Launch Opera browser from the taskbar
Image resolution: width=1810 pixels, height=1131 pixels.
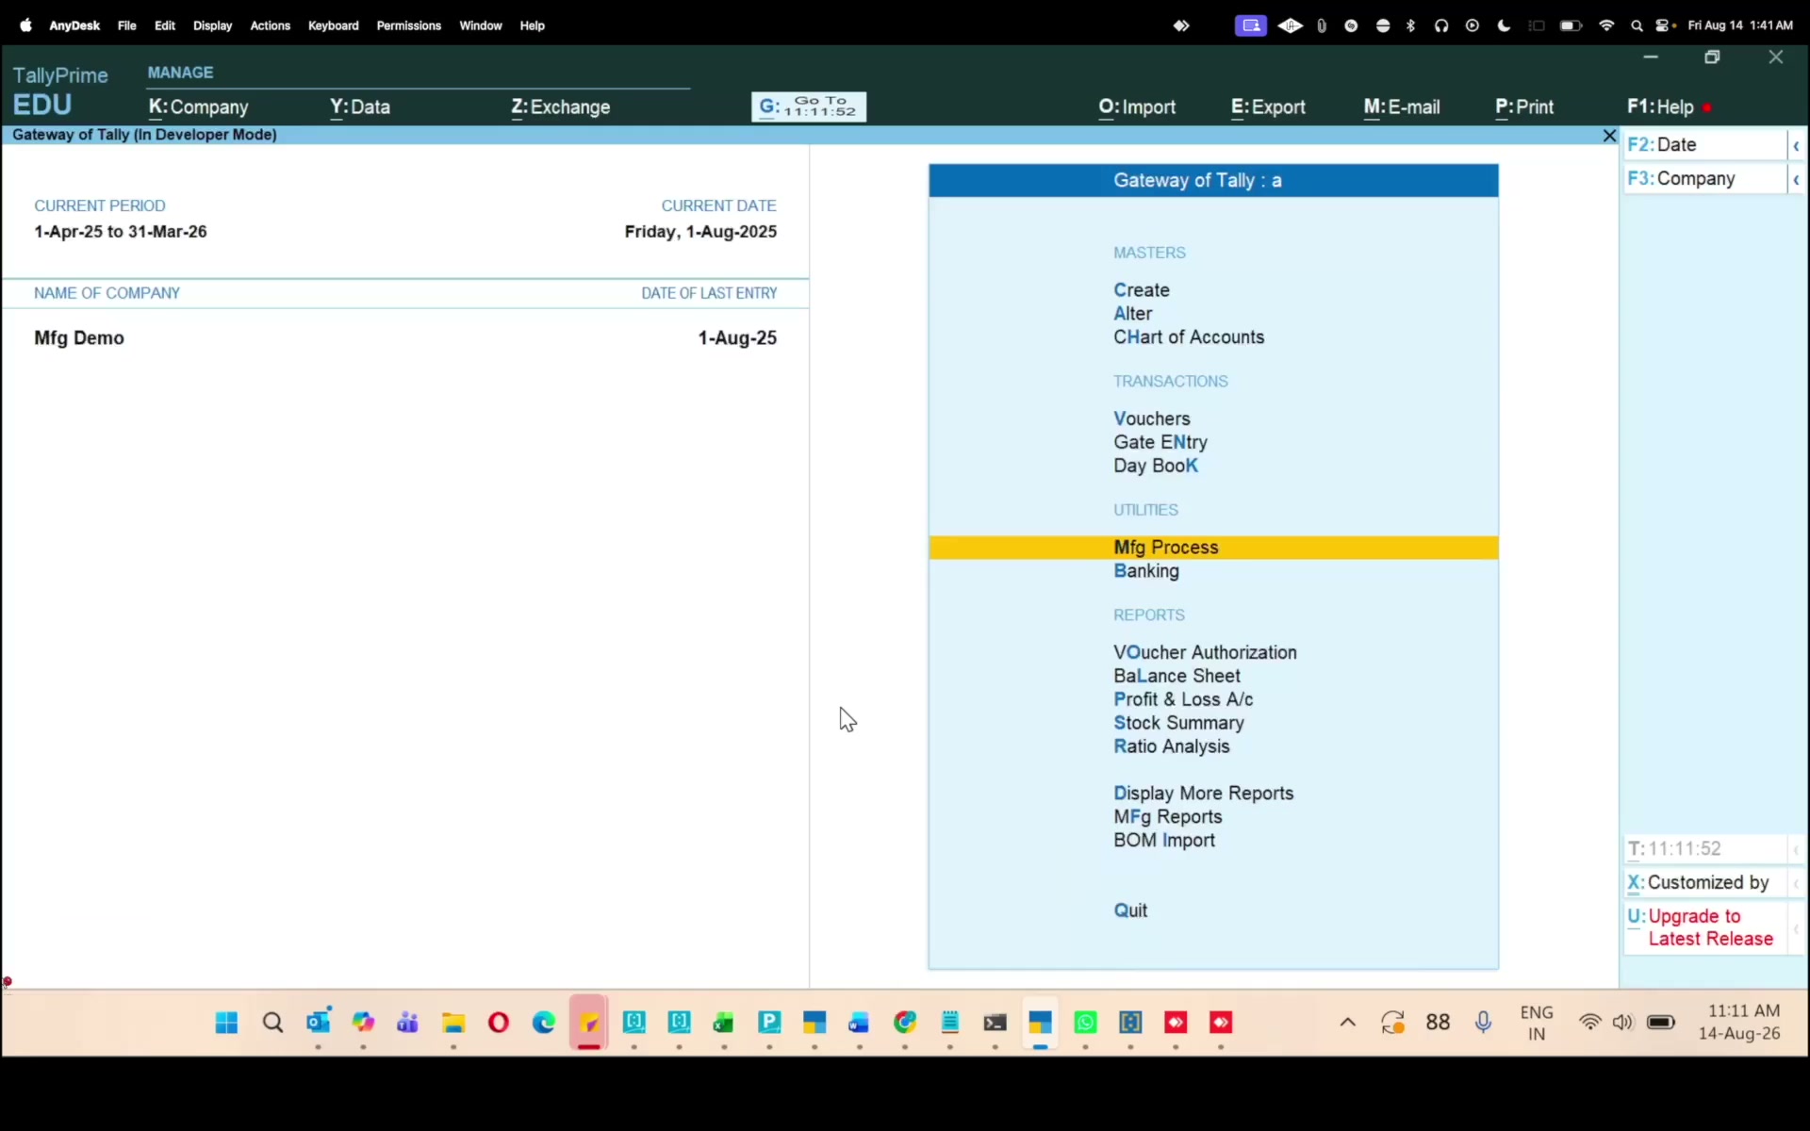tap(499, 1023)
